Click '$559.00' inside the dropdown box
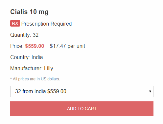The image size is (163, 124). pos(57,91)
